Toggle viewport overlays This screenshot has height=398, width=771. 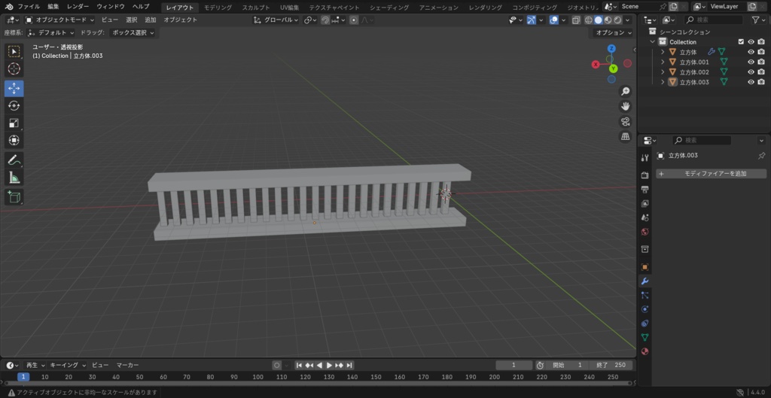pyautogui.click(x=553, y=20)
